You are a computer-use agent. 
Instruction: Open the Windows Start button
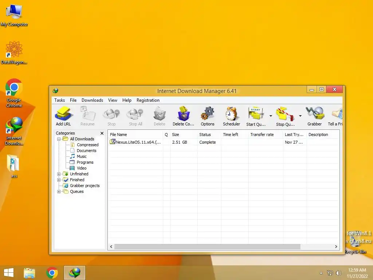[x=9, y=273]
